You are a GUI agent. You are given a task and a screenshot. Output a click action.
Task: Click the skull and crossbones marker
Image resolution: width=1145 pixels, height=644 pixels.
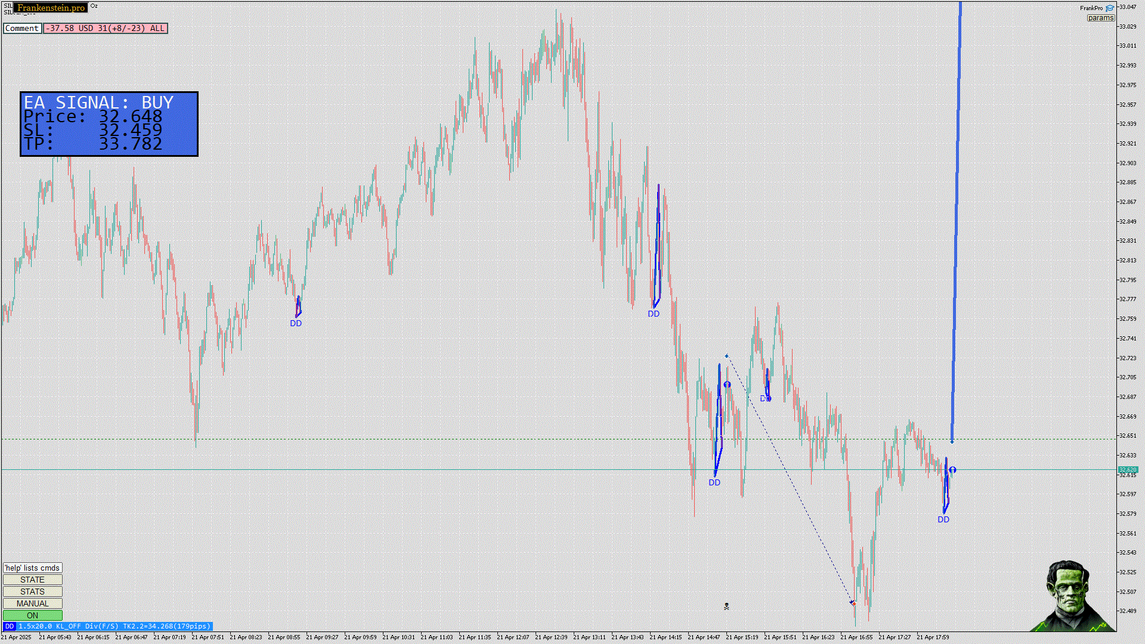coord(726,606)
